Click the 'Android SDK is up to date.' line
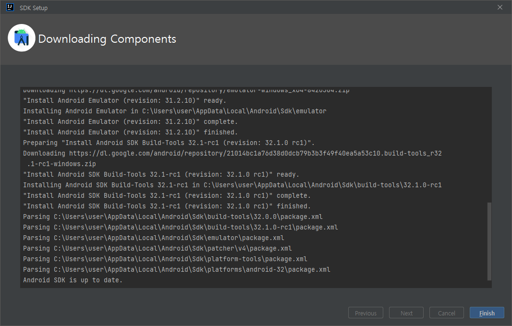Viewport: 512px width, 326px height. tap(73, 280)
